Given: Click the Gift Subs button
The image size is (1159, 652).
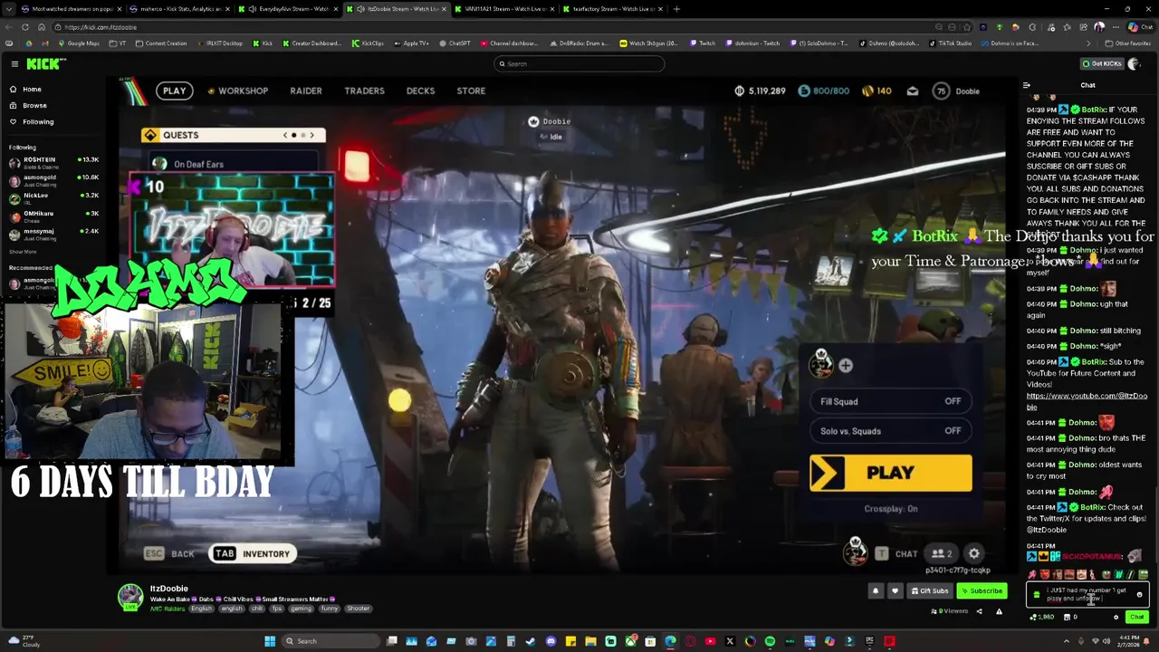Looking at the screenshot, I should (931, 591).
